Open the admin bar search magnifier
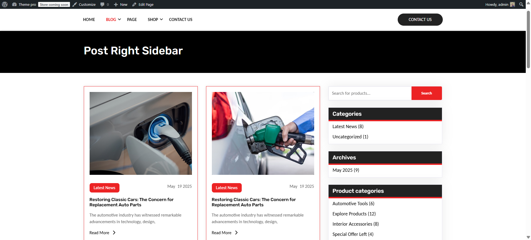 click(x=521, y=4)
